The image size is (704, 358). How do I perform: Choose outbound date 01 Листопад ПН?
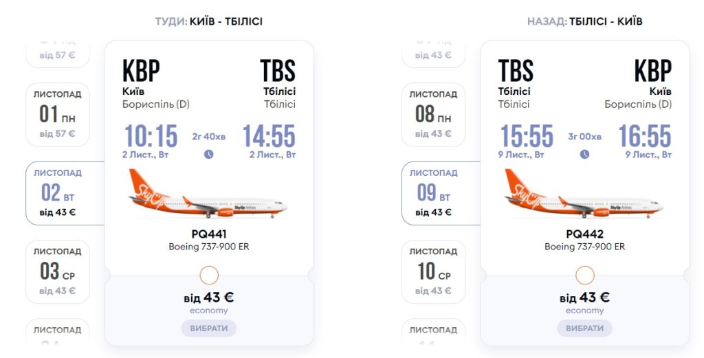pos(58,114)
